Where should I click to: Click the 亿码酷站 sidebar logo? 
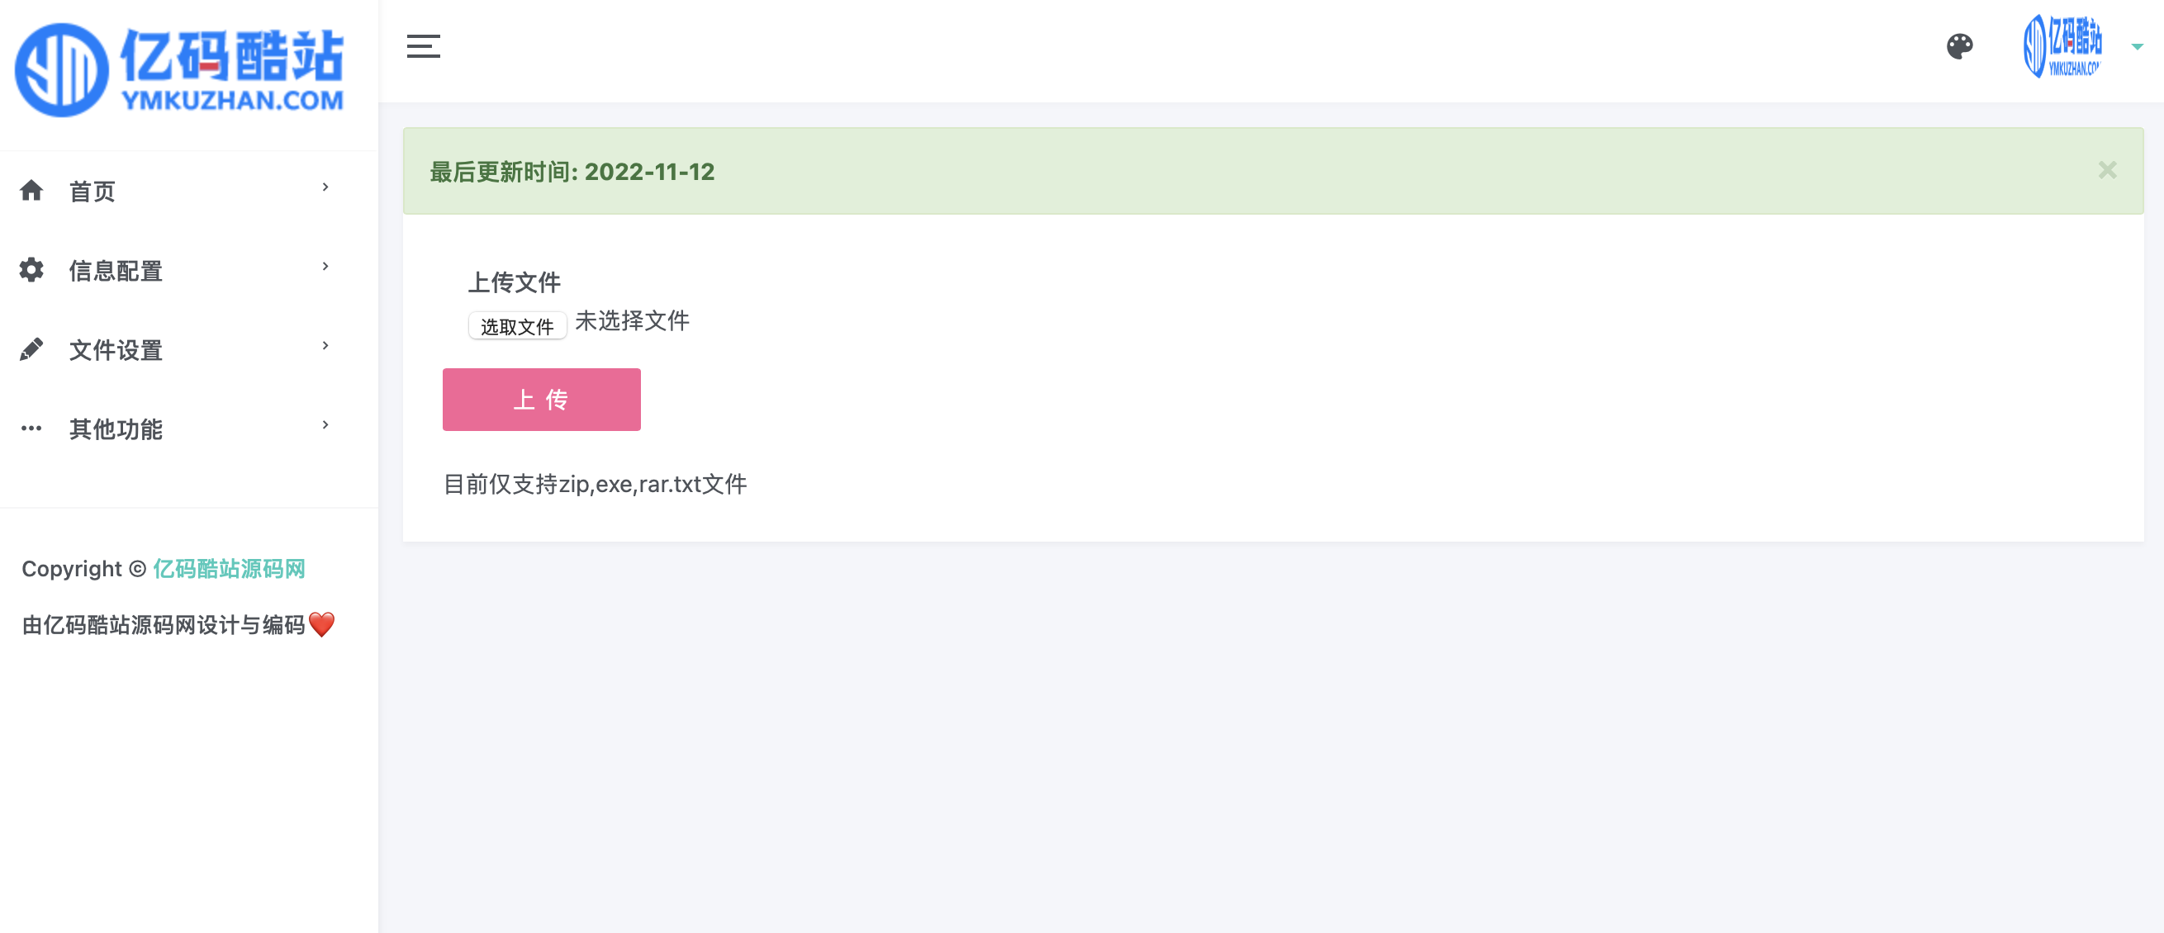click(180, 69)
